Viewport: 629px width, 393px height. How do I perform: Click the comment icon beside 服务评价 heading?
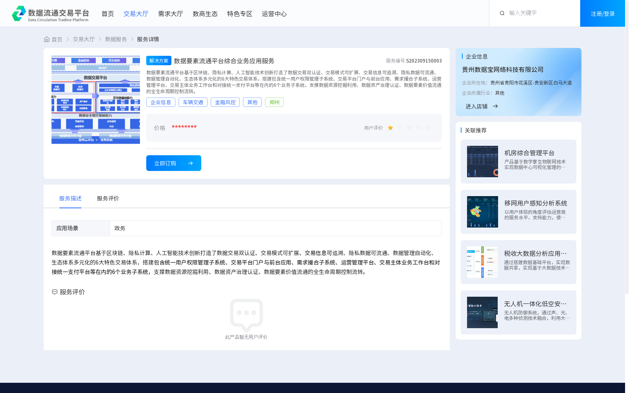(55, 292)
